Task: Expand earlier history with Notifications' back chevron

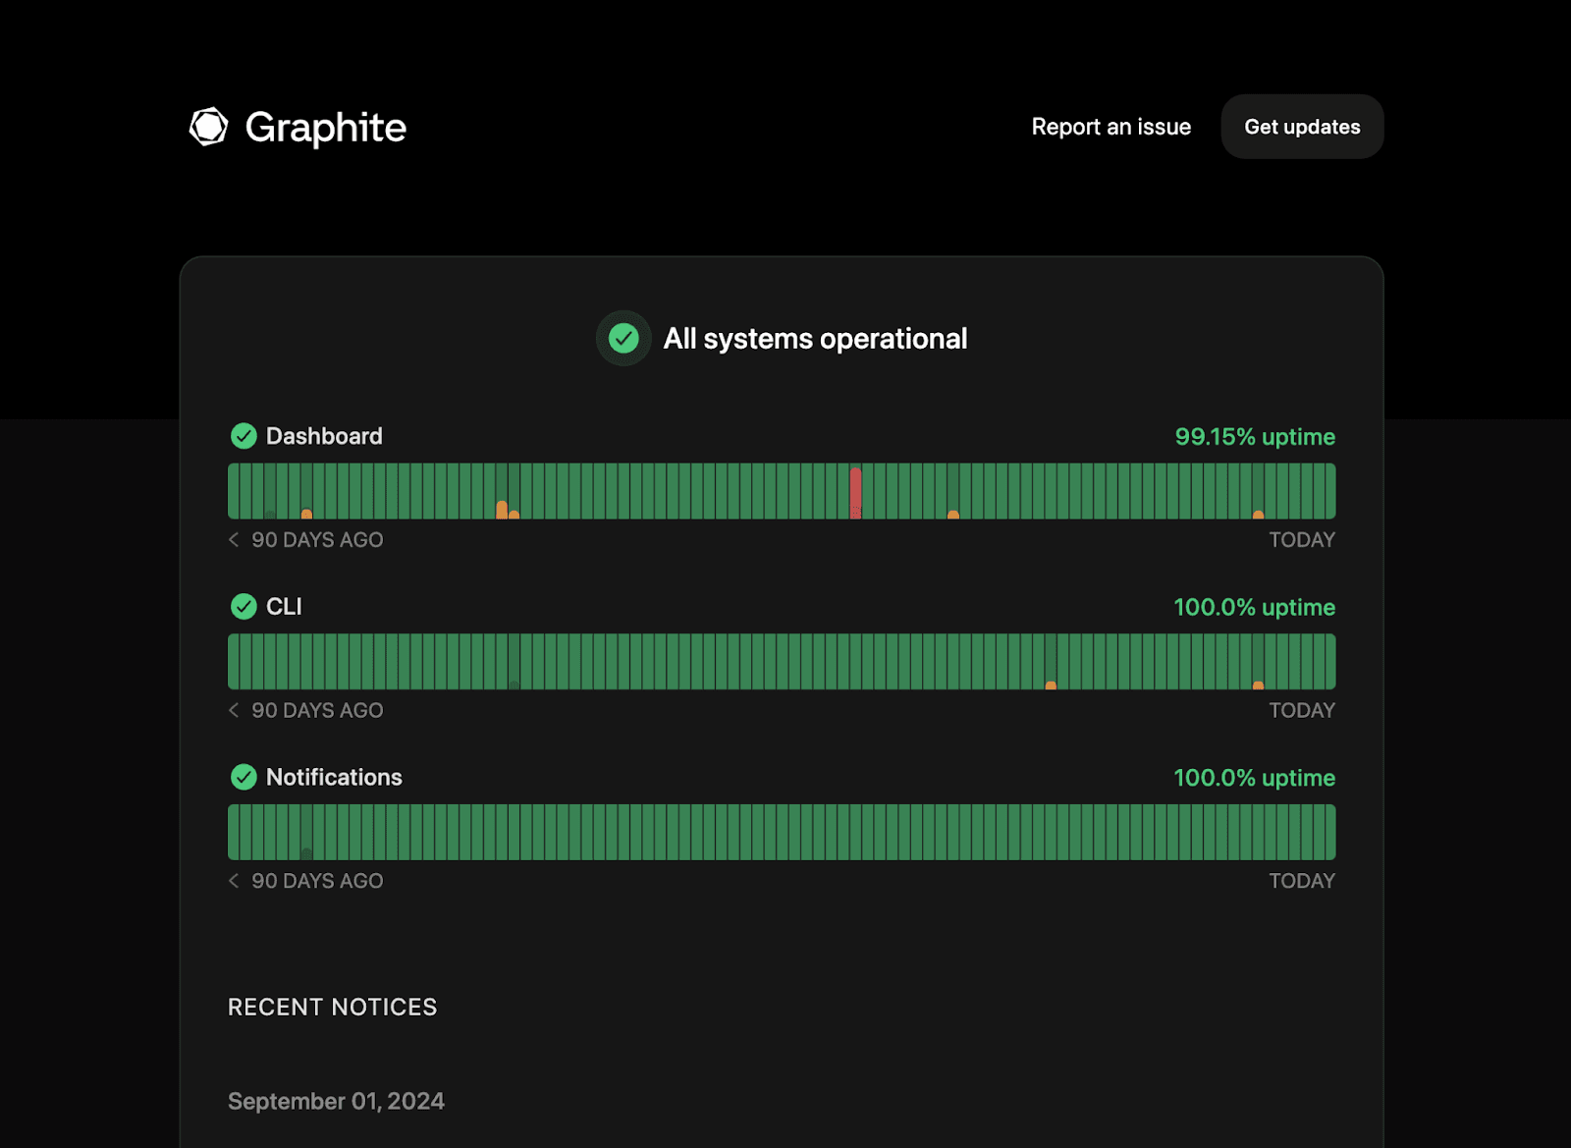Action: pyautogui.click(x=233, y=881)
